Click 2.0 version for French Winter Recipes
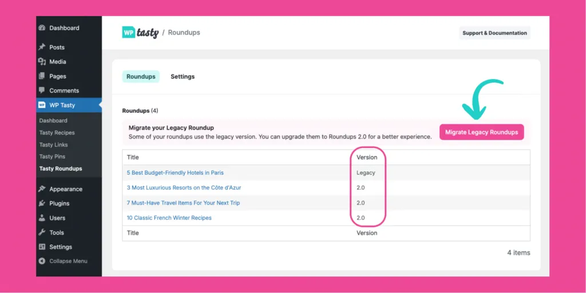The width and height of the screenshot is (586, 293). point(361,218)
